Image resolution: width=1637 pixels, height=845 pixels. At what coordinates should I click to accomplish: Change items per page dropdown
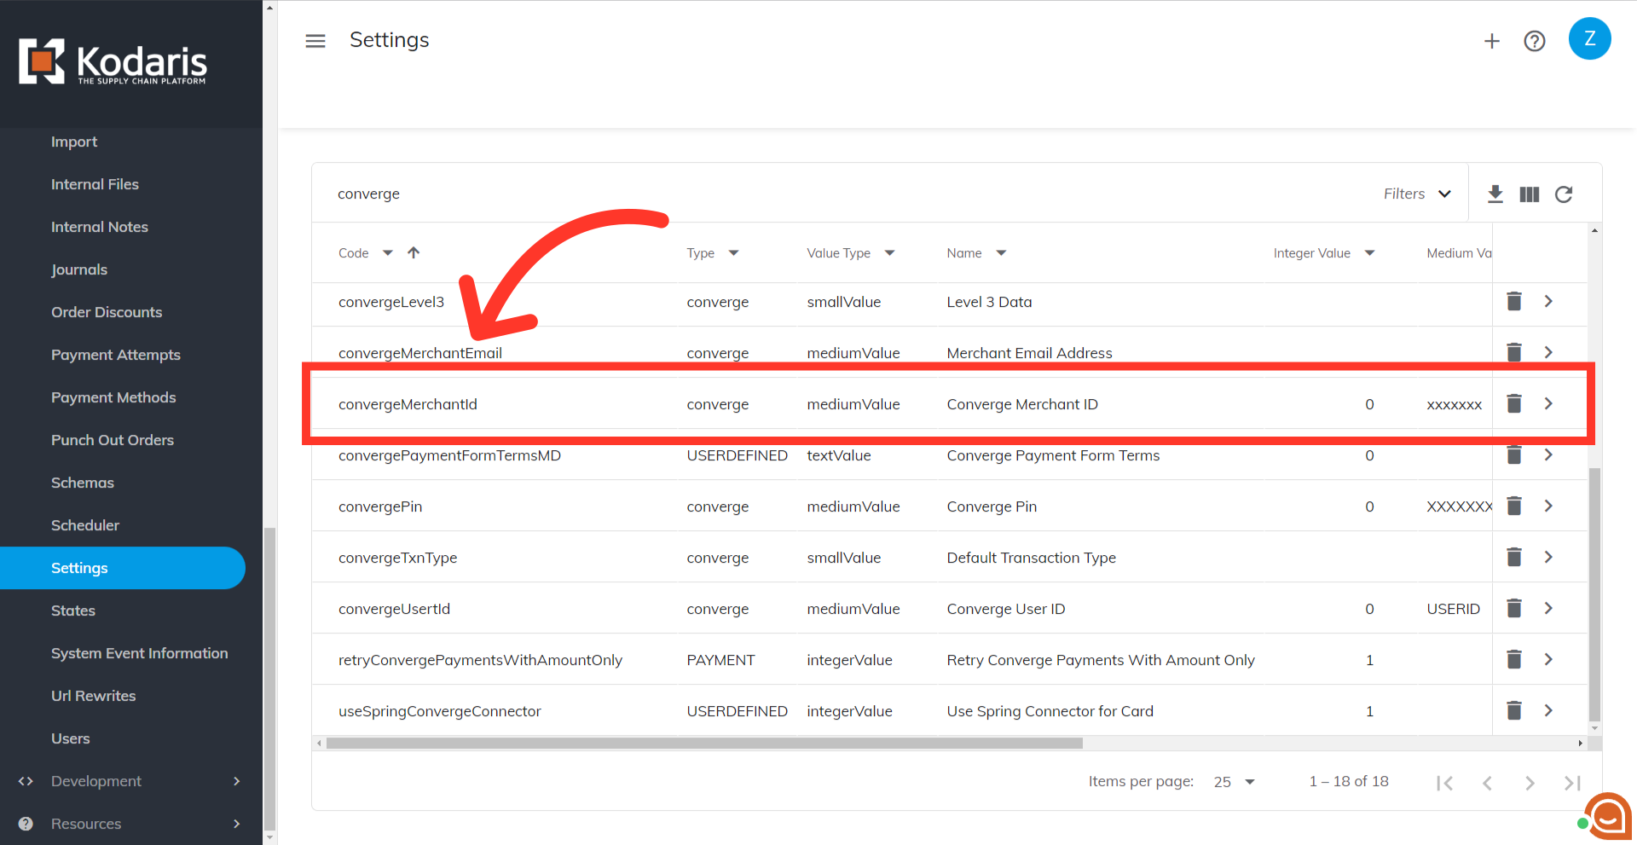1235,782
